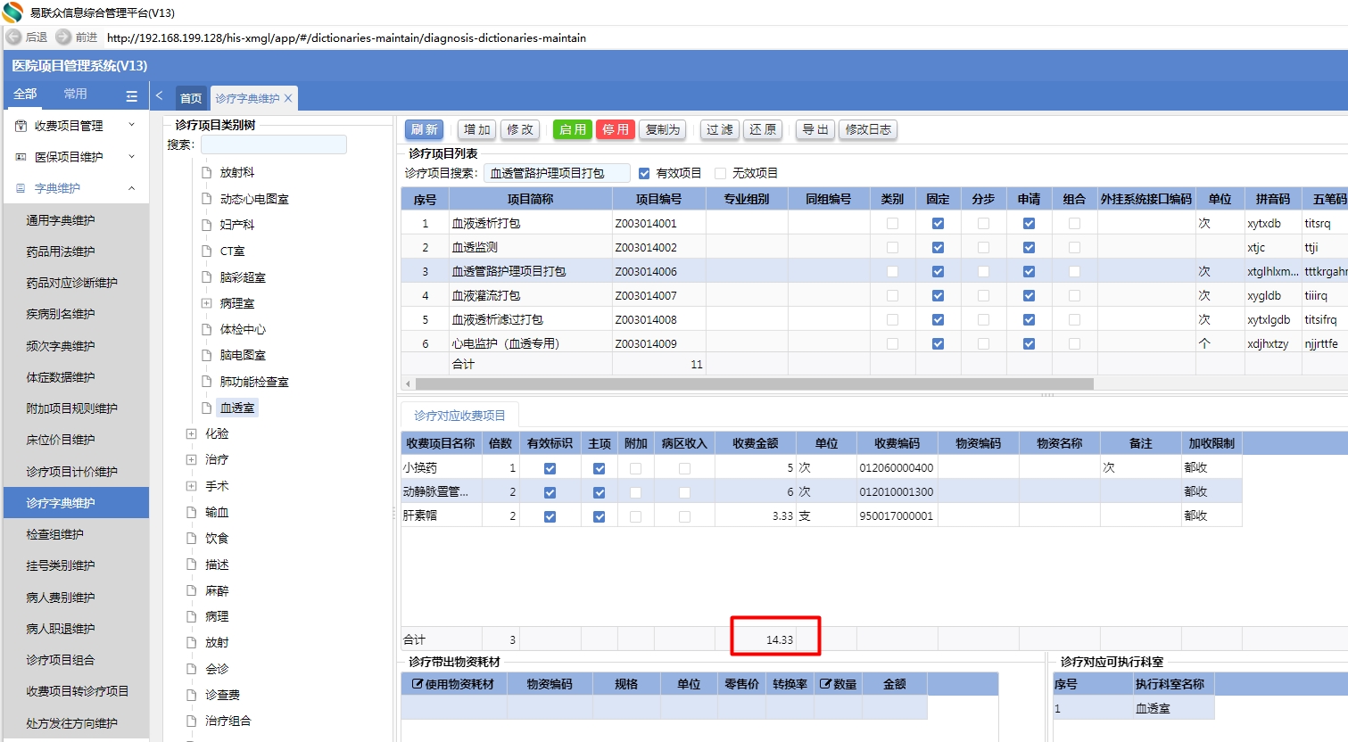The image size is (1348, 742).
Task: Click the 增加 button
Action: click(477, 129)
